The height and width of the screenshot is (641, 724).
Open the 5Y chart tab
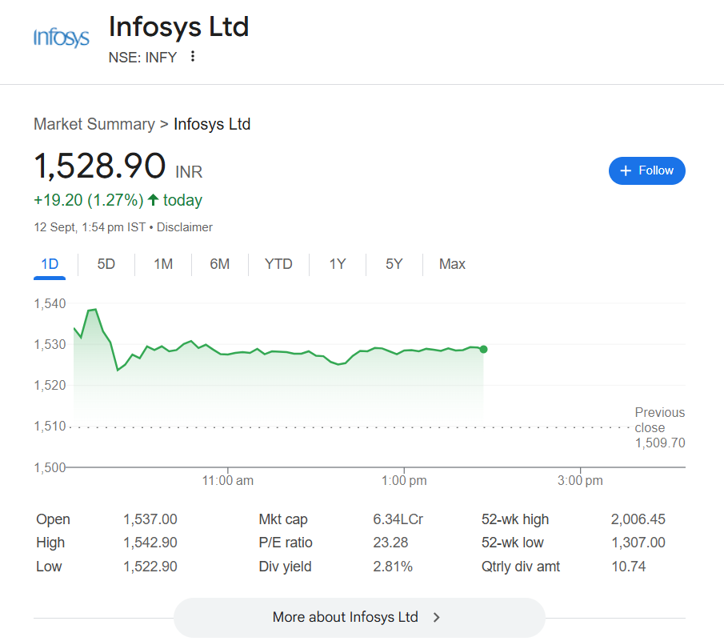394,264
